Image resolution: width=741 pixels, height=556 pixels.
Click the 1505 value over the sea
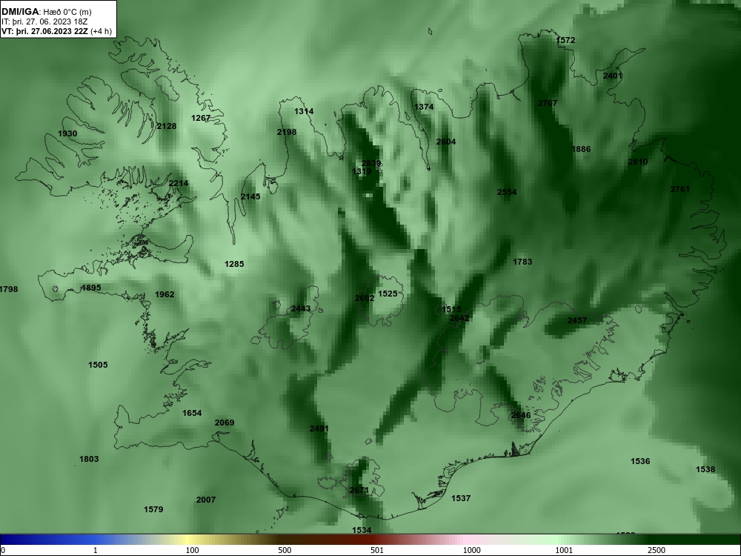coord(98,365)
